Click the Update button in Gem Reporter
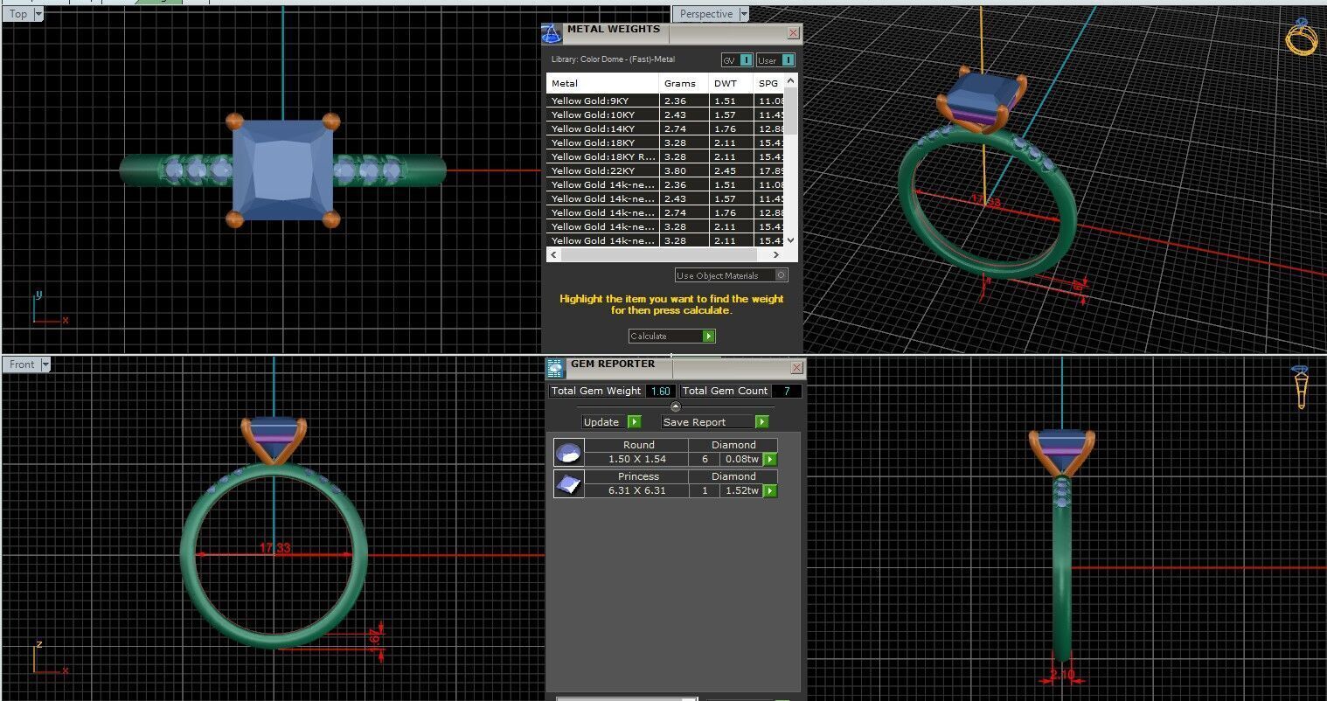Viewport: 1327px width, 701px height. (x=612, y=421)
